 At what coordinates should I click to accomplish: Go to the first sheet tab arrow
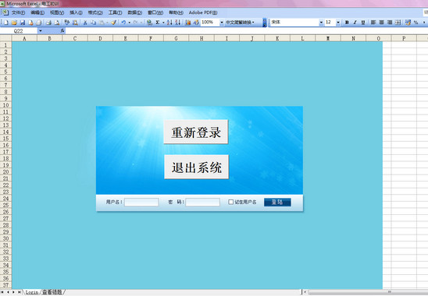tap(2, 292)
